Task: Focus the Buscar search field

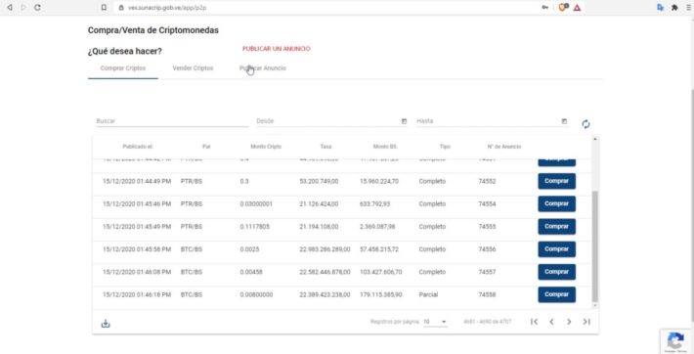Action: [172, 121]
